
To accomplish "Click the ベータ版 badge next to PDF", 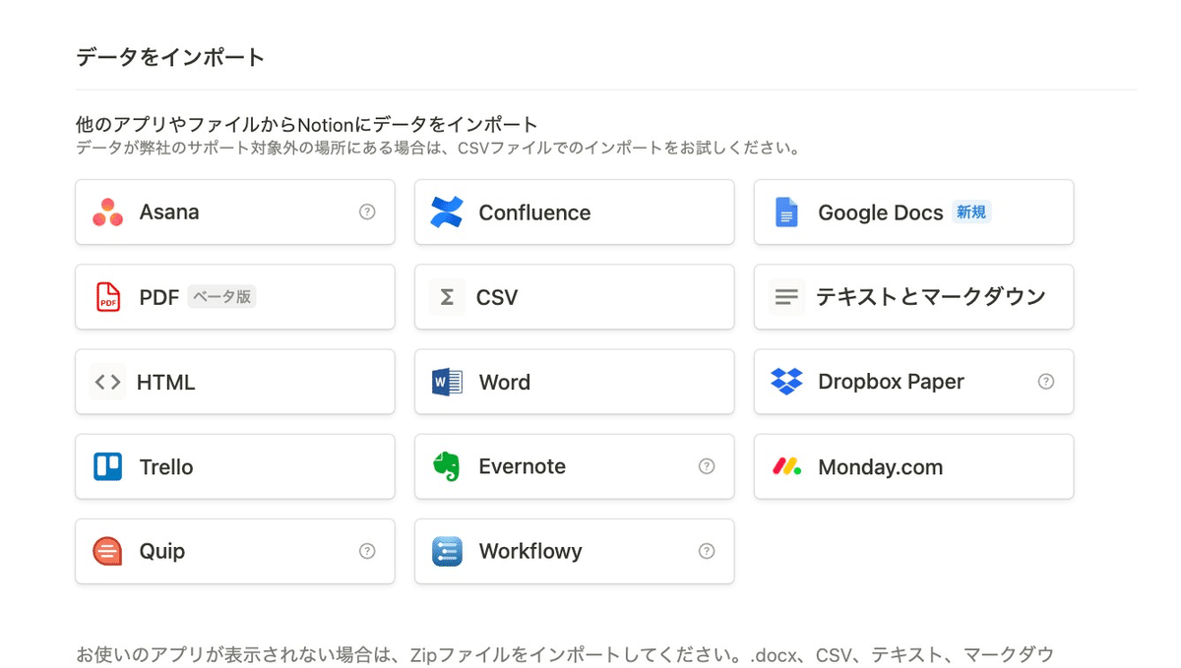I will click(x=221, y=297).
